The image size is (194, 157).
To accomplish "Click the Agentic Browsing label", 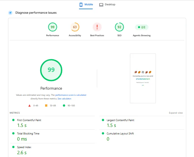I will 142,35.
